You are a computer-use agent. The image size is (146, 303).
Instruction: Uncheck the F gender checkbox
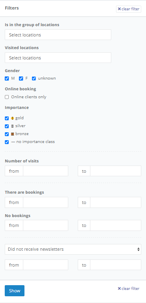pyautogui.click(x=21, y=78)
